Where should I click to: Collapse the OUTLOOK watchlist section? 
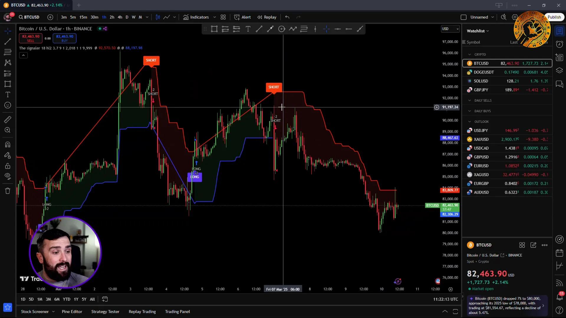coord(470,122)
